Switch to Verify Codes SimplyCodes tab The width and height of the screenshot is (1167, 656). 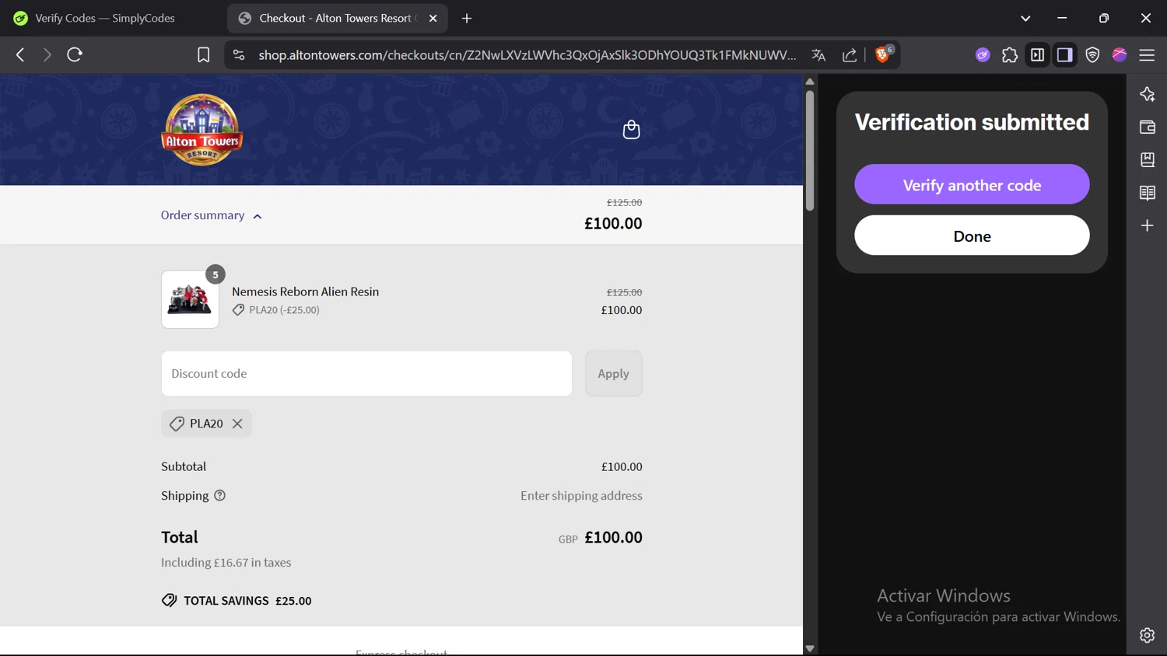click(105, 18)
